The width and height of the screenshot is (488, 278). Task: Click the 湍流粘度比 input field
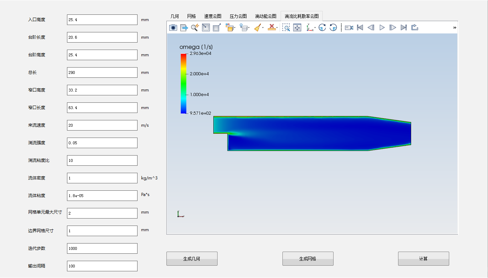[102, 160]
